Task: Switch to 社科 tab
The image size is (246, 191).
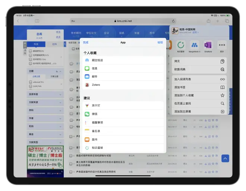Action: click(x=54, y=44)
